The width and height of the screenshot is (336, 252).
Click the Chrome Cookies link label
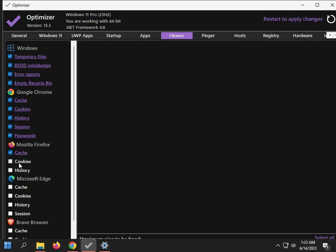pyautogui.click(x=23, y=109)
